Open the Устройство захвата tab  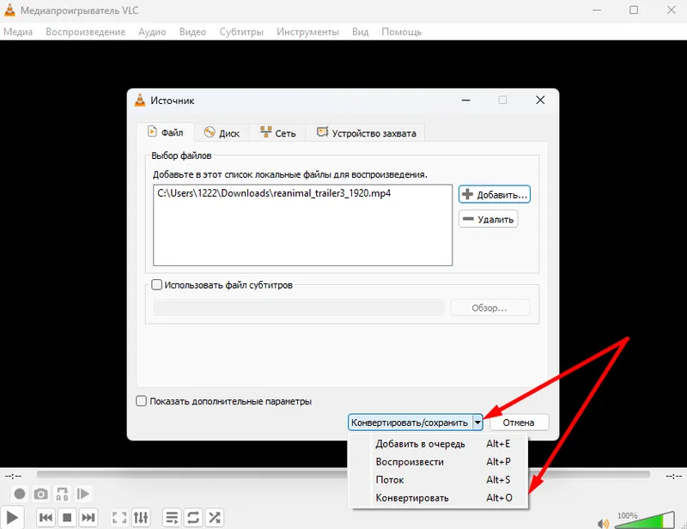pos(367,133)
